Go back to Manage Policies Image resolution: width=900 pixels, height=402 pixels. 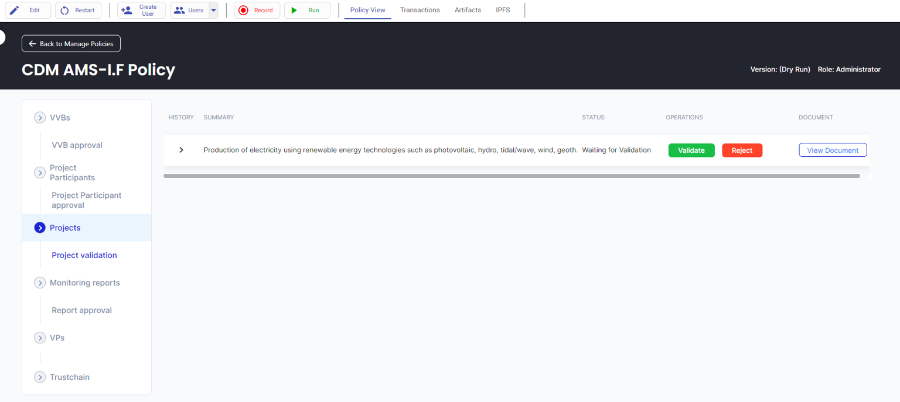(x=71, y=44)
